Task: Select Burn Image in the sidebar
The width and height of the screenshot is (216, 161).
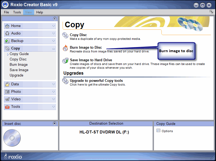Action: (19, 65)
